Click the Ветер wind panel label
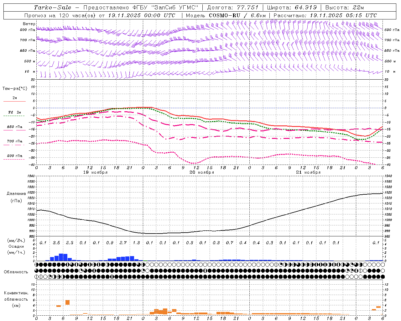Screen dimensions: 401x321 coord(29,24)
